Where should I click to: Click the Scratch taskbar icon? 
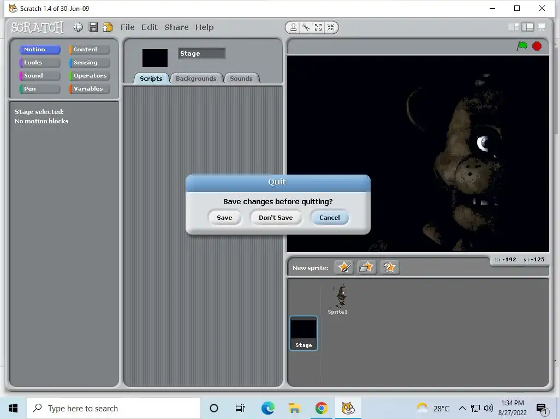(348, 408)
